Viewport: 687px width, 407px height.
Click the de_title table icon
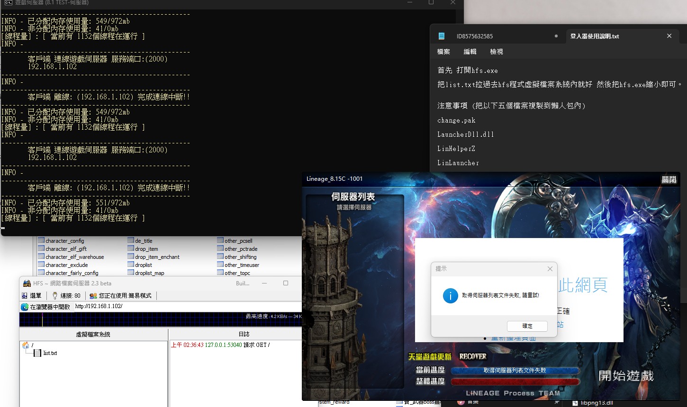click(131, 240)
